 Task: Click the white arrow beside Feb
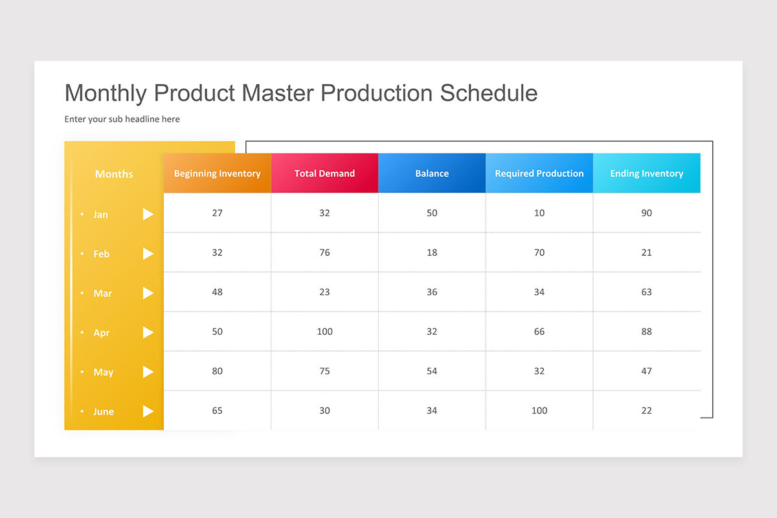[148, 254]
